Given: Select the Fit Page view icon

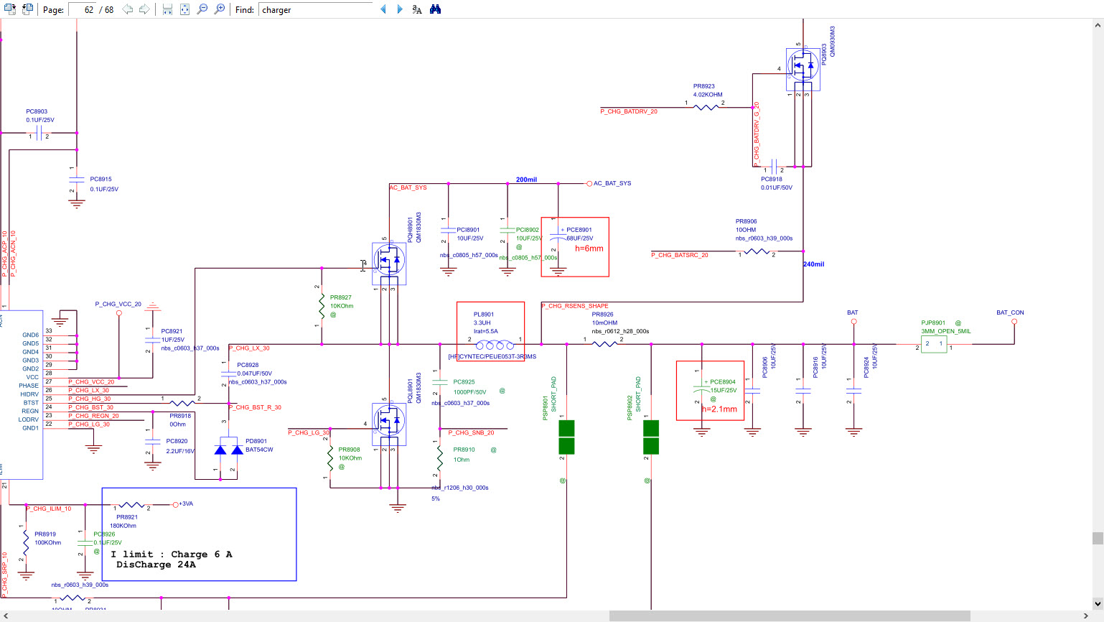Looking at the screenshot, I should pyautogui.click(x=184, y=9).
